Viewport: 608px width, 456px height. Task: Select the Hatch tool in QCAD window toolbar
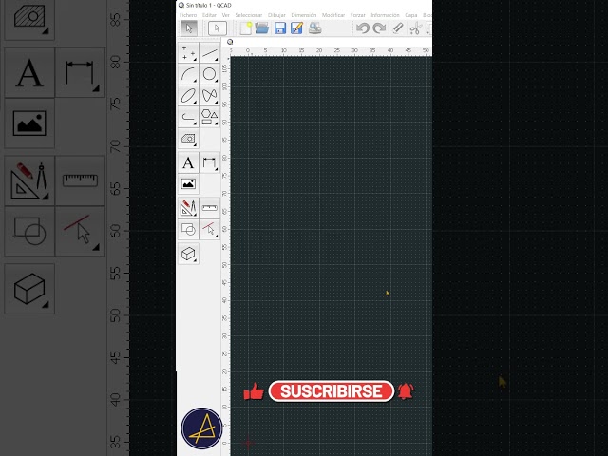coord(188,139)
